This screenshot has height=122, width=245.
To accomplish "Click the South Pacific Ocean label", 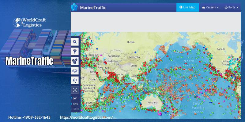I will click(198, 108).
